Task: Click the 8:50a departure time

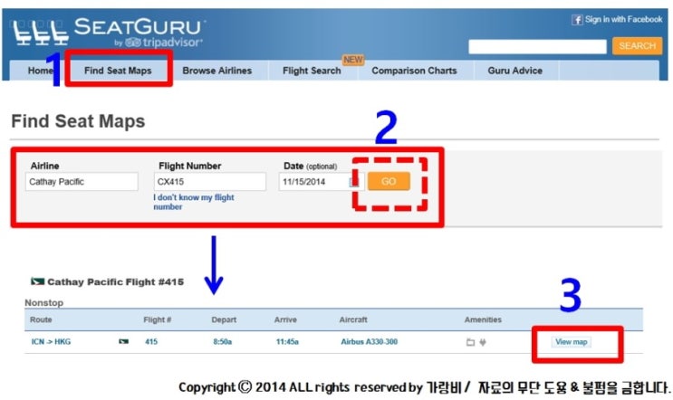Action: click(x=222, y=342)
